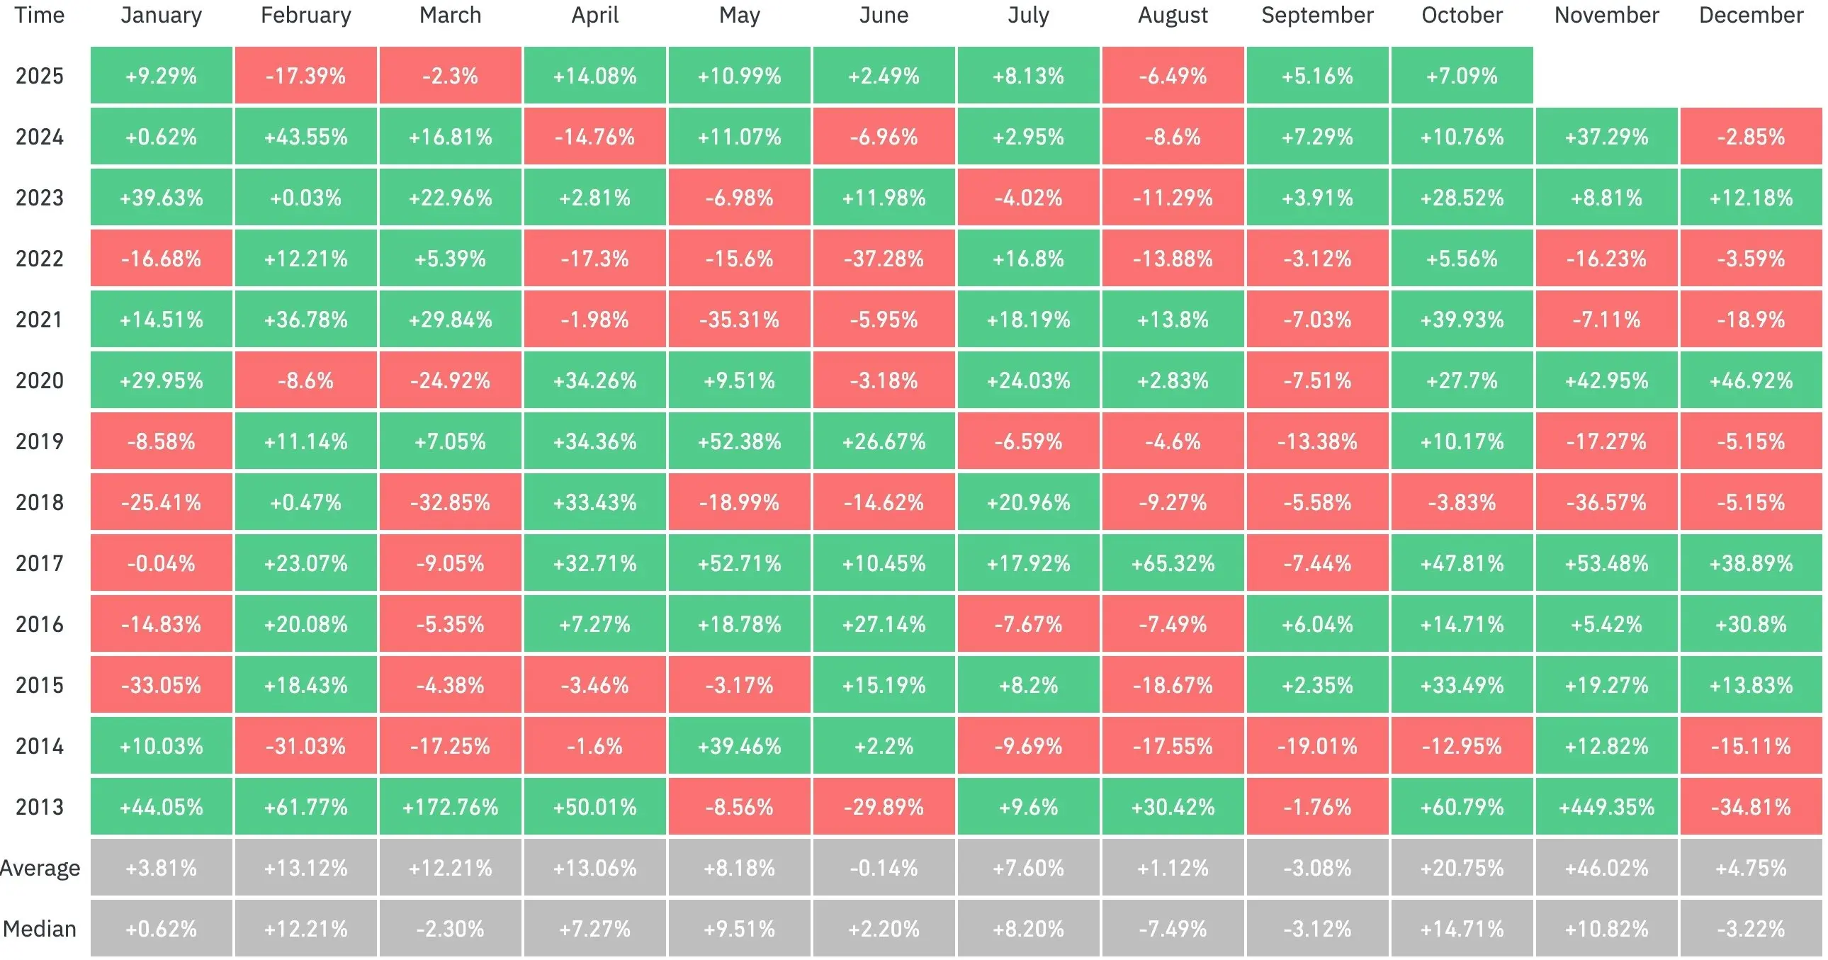Viewport: 1828px width, 960px height.
Task: Select the +65.32% August 2017 cell
Action: (1173, 563)
